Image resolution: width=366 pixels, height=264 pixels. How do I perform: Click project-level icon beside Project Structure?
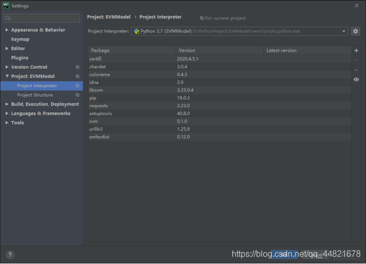coord(78,95)
